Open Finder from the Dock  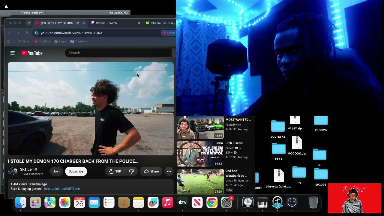[21, 202]
